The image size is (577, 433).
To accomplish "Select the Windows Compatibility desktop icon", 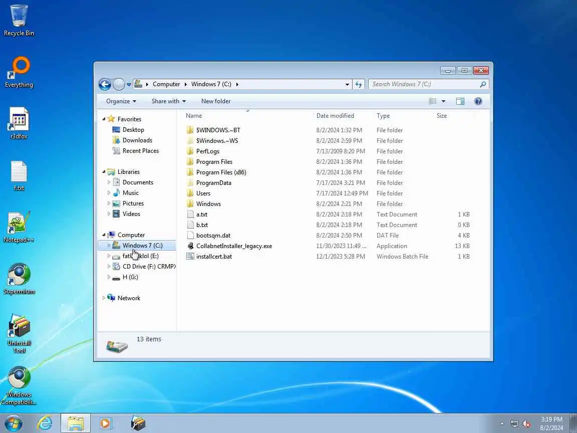I will 19,385.
